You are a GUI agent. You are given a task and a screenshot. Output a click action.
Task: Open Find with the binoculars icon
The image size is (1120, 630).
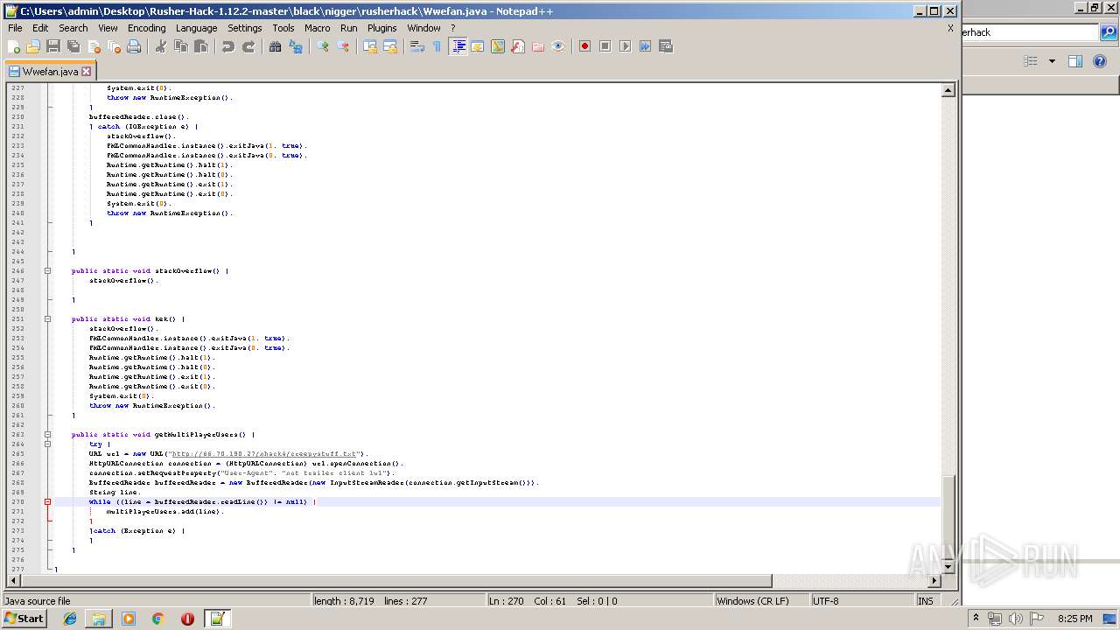276,46
